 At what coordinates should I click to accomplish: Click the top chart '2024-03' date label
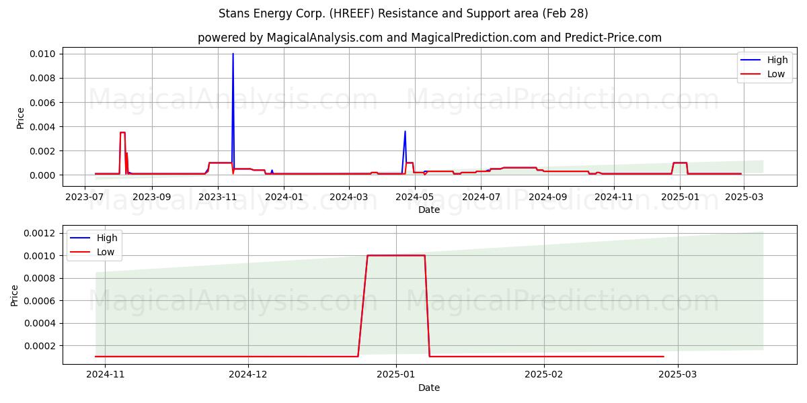pyautogui.click(x=349, y=197)
